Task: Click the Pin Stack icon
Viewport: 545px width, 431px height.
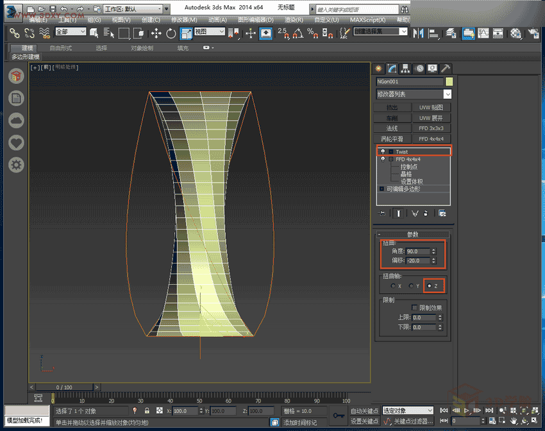Action: pos(383,213)
